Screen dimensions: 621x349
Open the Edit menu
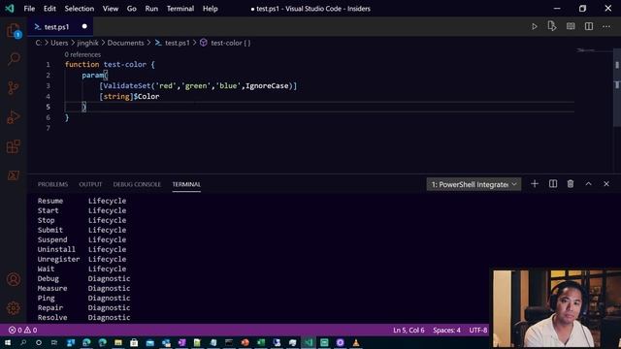49,9
